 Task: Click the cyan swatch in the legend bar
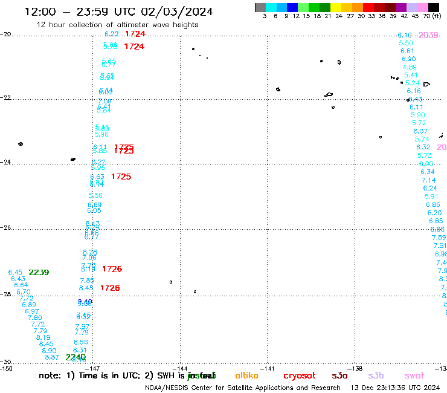click(x=271, y=7)
